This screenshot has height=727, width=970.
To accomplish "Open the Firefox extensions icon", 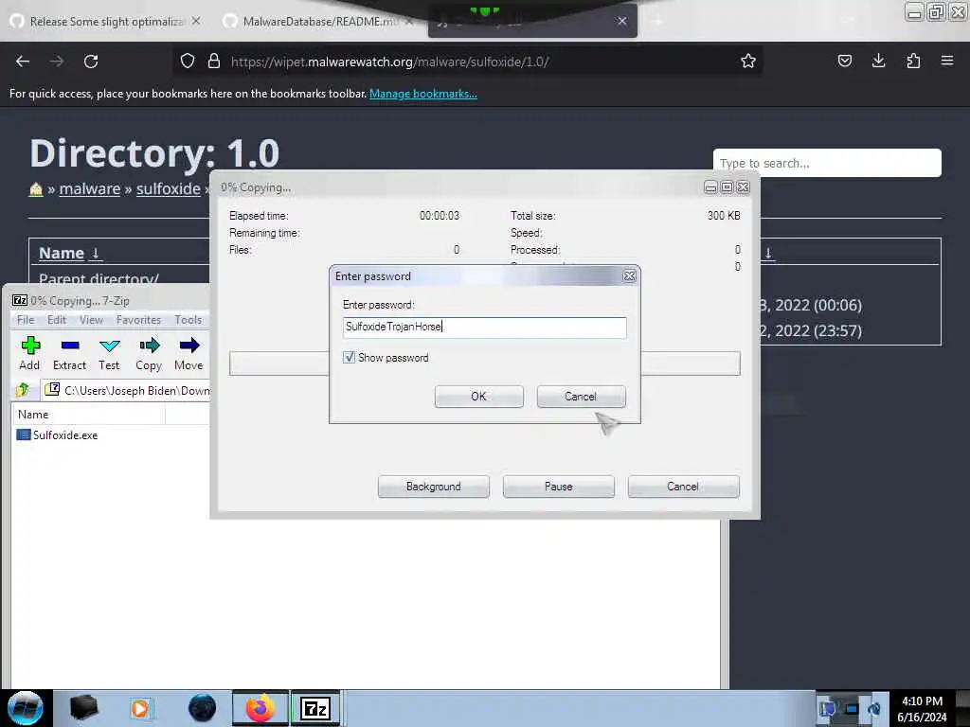I will coord(913,61).
